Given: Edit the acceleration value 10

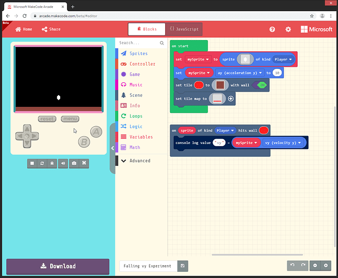Looking at the screenshot, I should (x=277, y=73).
